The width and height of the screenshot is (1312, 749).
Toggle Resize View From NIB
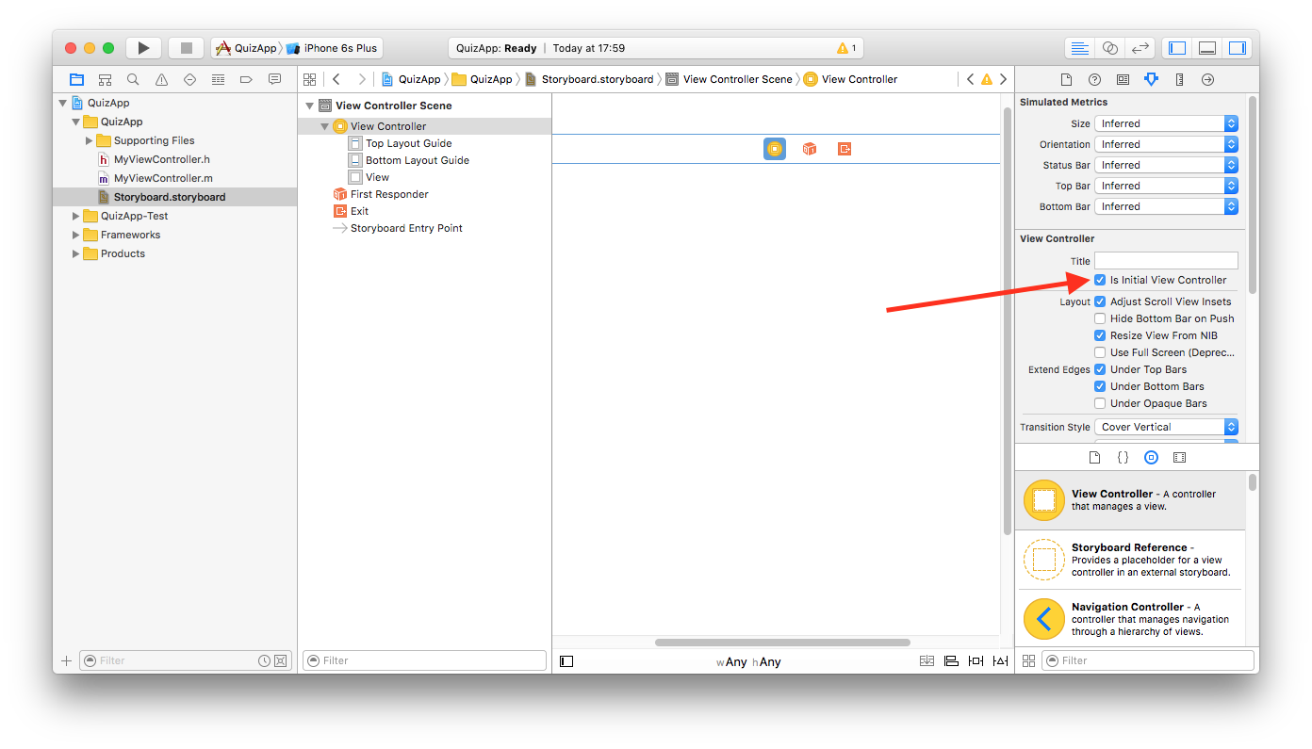[1100, 335]
